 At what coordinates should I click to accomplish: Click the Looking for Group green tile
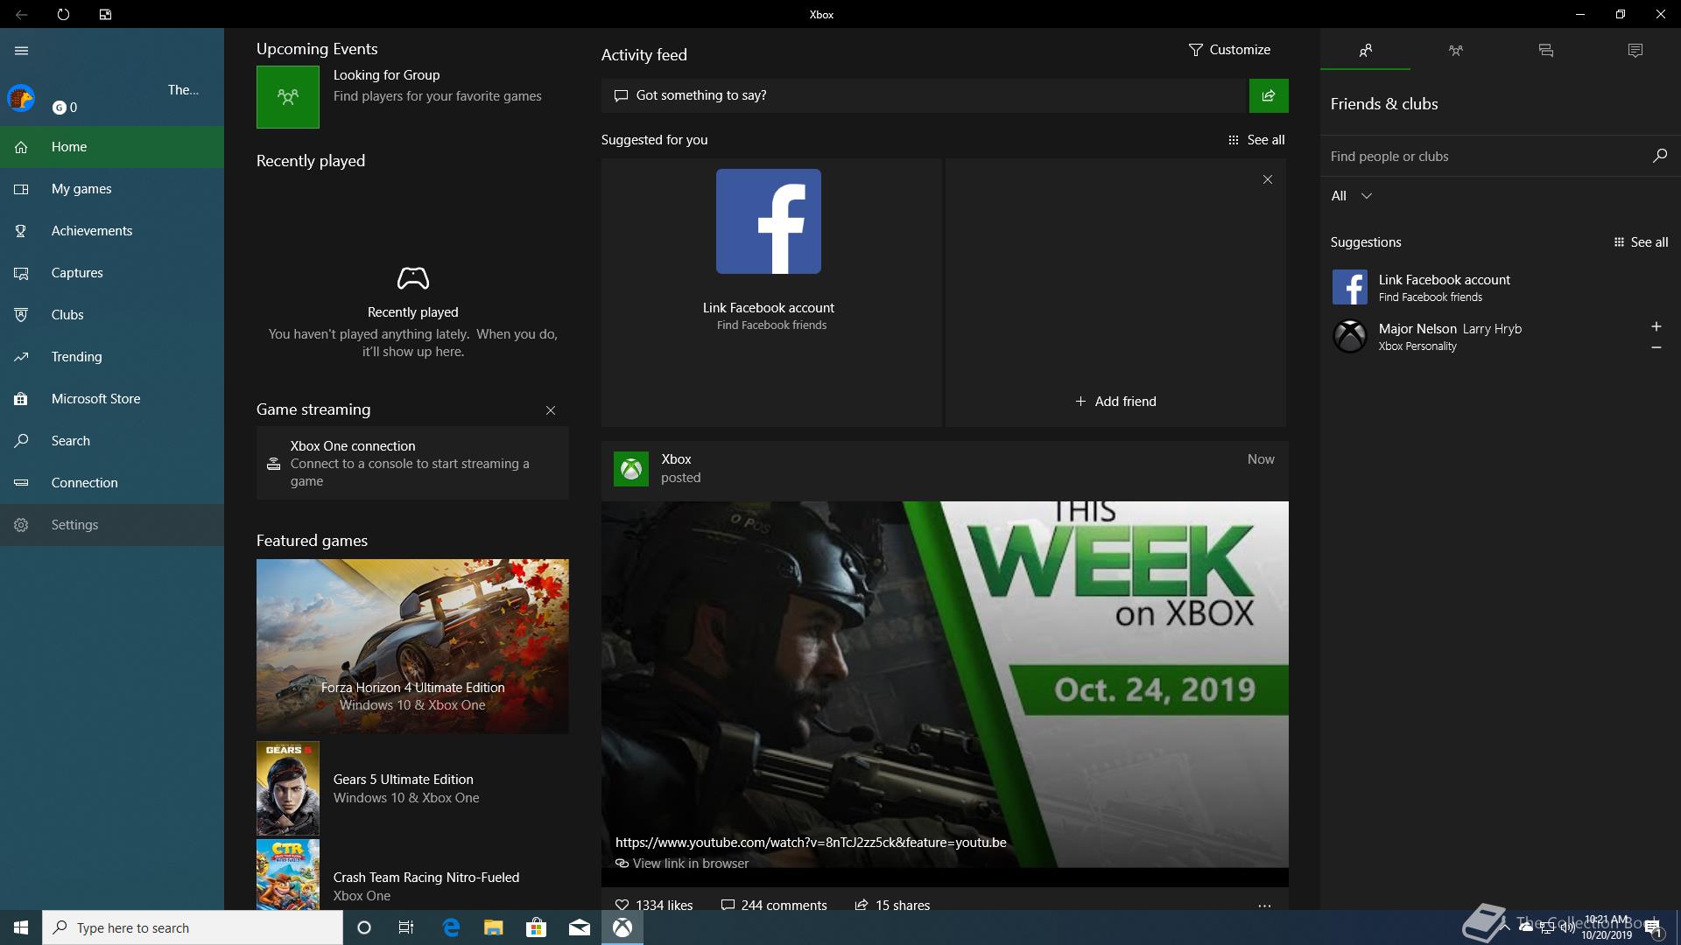tap(288, 97)
